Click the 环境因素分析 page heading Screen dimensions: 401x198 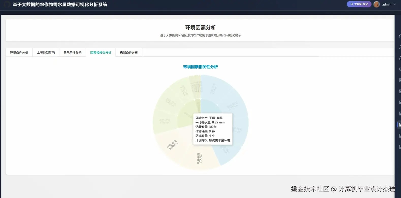pyautogui.click(x=200, y=27)
